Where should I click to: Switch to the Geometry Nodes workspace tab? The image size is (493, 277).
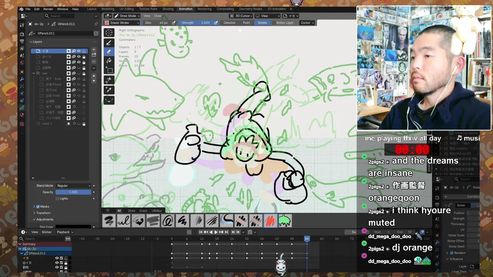click(x=250, y=9)
